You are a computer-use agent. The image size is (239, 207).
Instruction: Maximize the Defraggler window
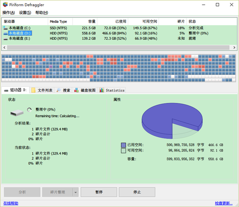217,5
